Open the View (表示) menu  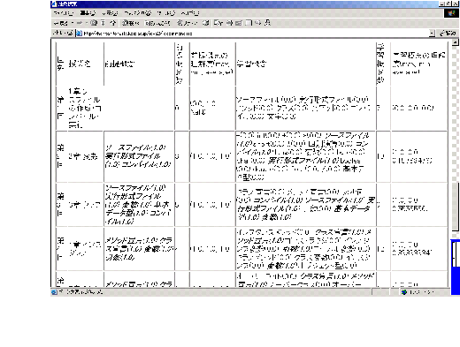pyautogui.click(x=110, y=13)
